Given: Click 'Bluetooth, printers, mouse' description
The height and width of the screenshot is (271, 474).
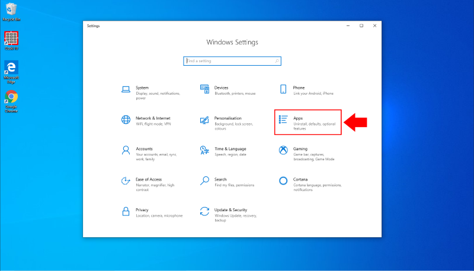Looking at the screenshot, I should [235, 93].
